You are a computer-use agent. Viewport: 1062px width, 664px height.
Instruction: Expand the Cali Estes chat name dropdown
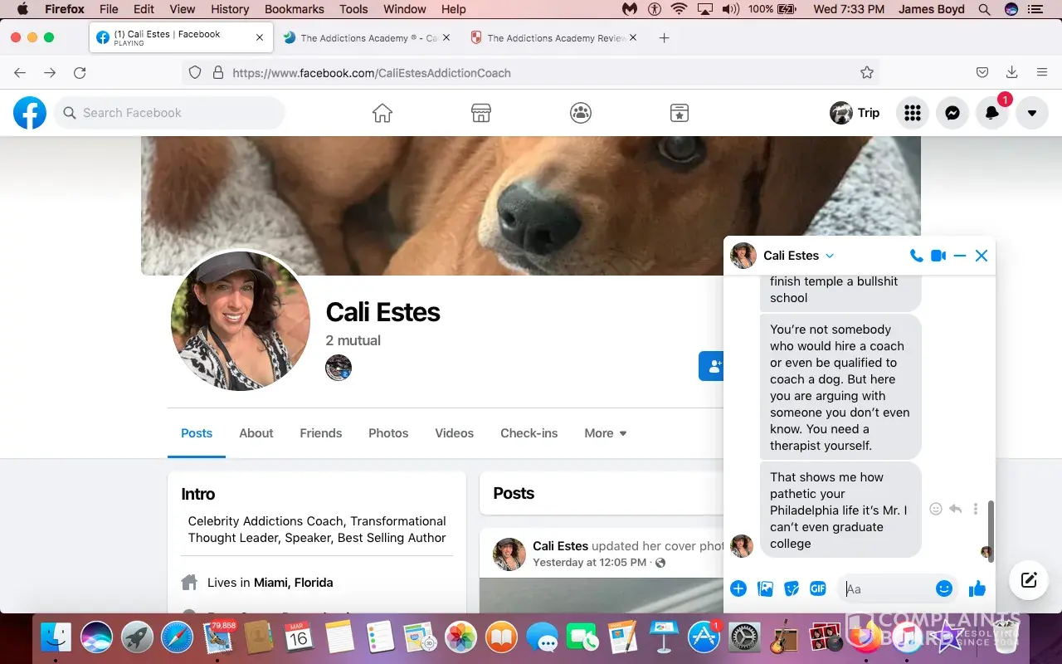(x=830, y=256)
